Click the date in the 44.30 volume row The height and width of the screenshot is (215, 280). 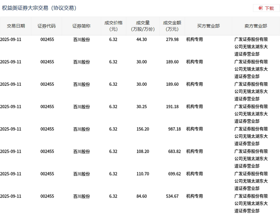click(x=10, y=39)
